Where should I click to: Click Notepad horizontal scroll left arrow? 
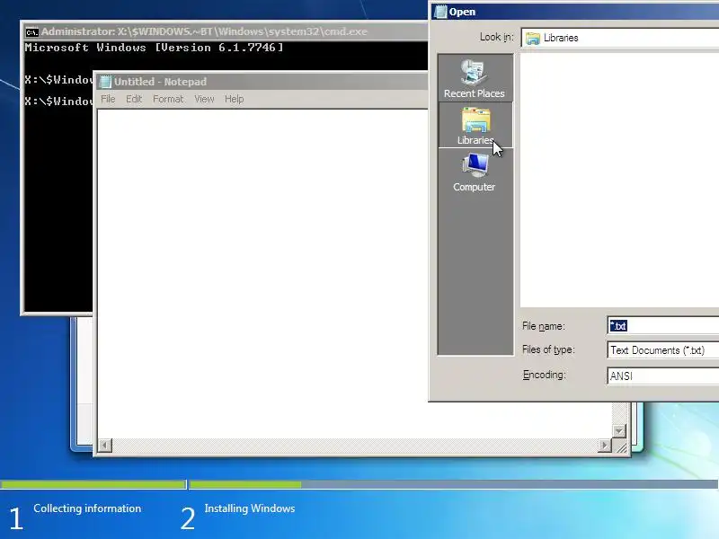[x=105, y=445]
